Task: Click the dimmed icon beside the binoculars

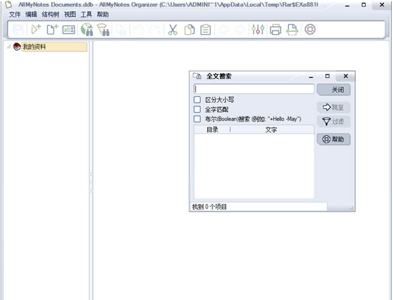Action: (121, 29)
